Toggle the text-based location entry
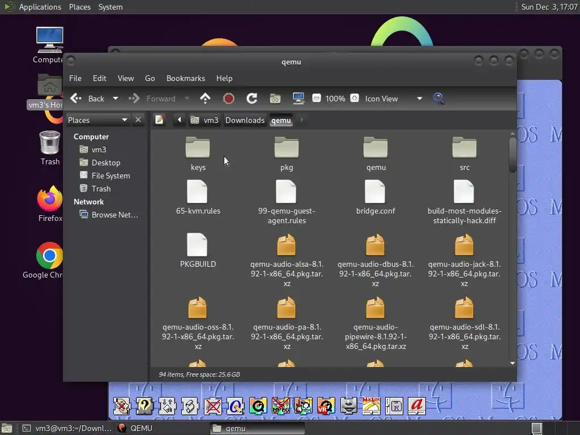580x435 pixels. [x=160, y=120]
